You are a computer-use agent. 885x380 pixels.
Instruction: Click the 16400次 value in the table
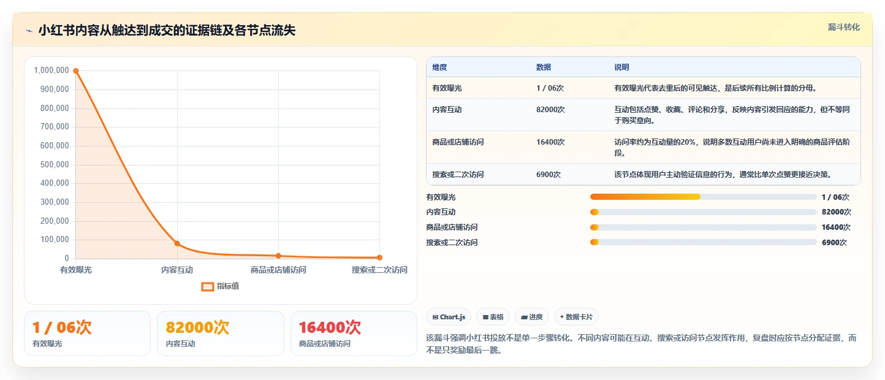(x=550, y=142)
